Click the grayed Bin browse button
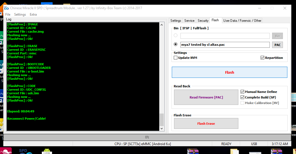The image size is (296, 154). (x=277, y=36)
